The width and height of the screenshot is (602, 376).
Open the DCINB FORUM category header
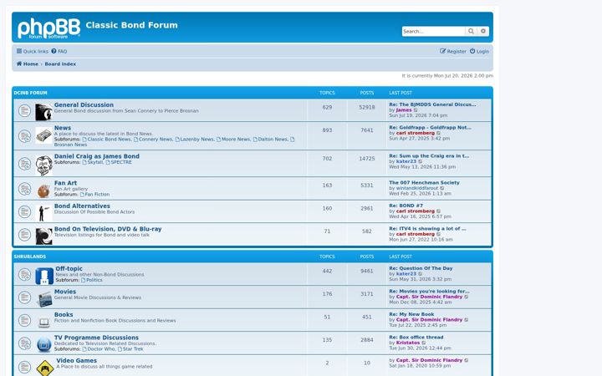pyautogui.click(x=30, y=93)
